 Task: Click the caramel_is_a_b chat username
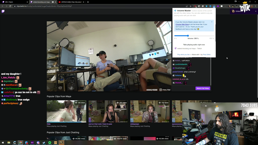point(179,79)
